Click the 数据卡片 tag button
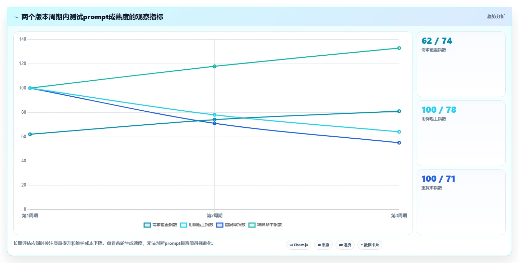Viewport: 519px width, 263px height. tap(370, 245)
